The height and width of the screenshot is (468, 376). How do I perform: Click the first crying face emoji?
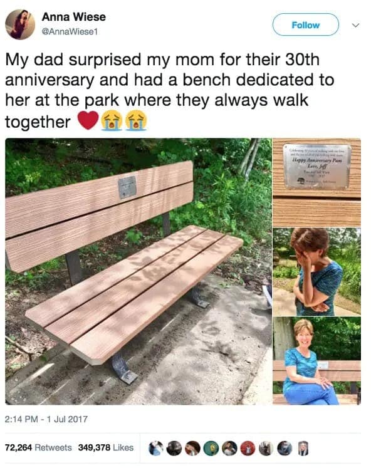[x=112, y=120]
